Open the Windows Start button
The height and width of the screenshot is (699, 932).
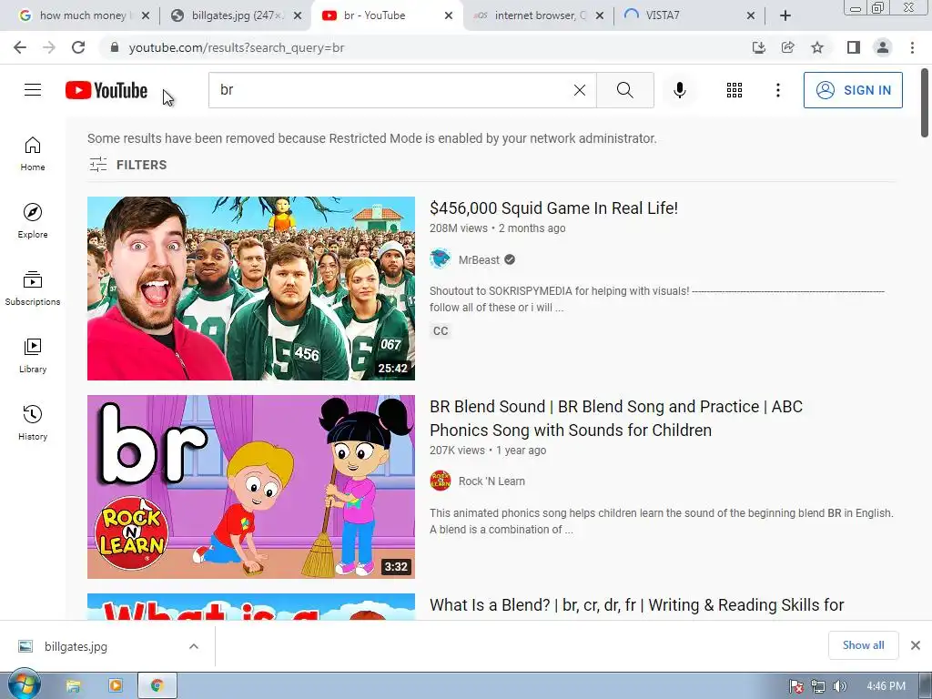coord(24,684)
